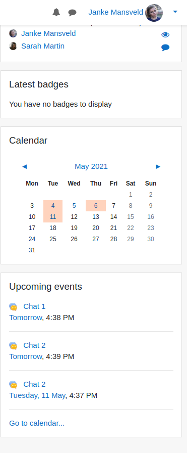
Task: Click Janke Mansveld's profile picture in header
Action: coord(154,13)
